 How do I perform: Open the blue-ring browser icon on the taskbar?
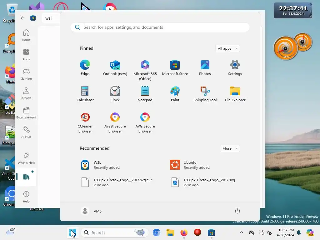[x=157, y=232]
